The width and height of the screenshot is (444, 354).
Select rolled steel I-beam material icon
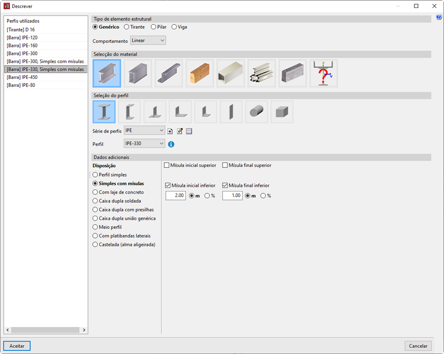tap(107, 73)
